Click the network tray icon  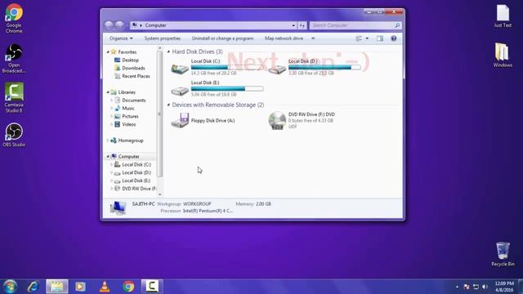476,287
